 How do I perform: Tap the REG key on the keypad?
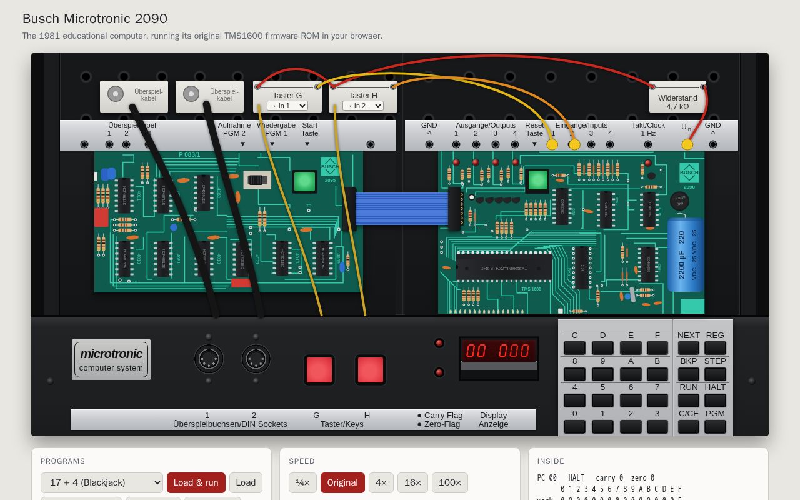[x=715, y=348]
